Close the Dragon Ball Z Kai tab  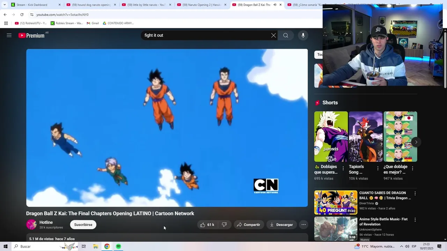(x=280, y=5)
